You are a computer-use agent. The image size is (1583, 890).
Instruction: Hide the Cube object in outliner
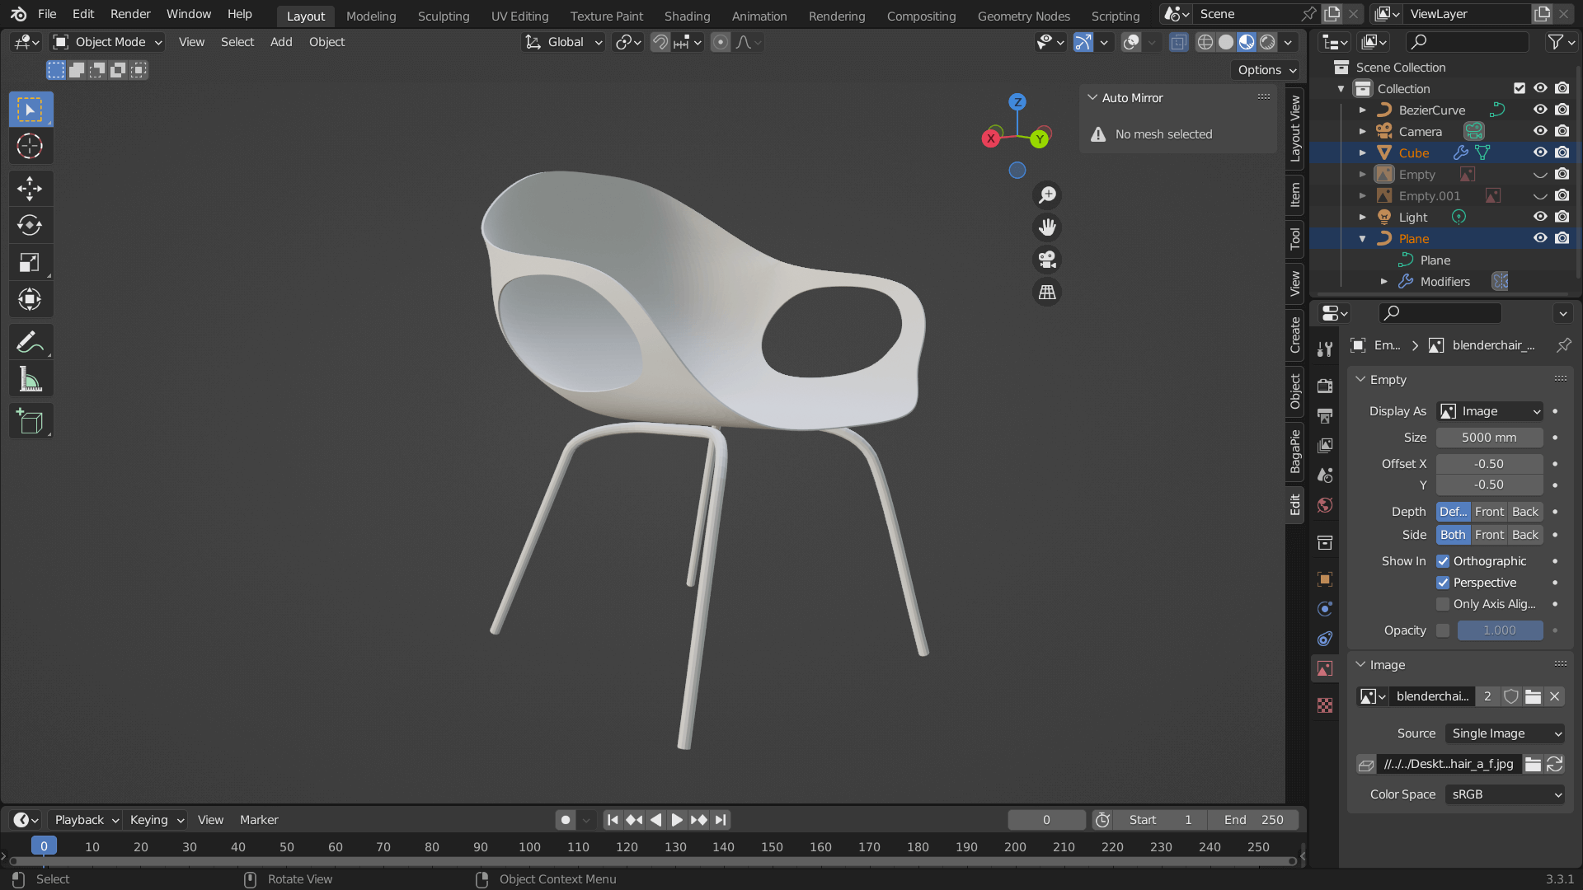pos(1539,152)
